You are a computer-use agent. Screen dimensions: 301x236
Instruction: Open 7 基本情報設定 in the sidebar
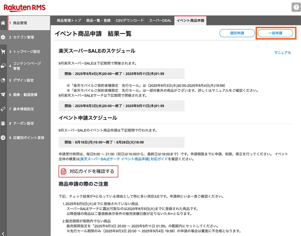(29, 109)
